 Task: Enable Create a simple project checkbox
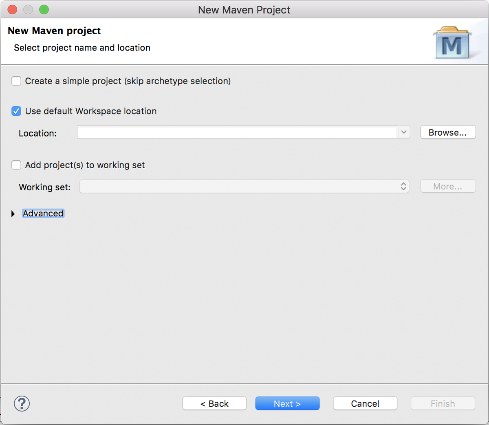pos(16,81)
